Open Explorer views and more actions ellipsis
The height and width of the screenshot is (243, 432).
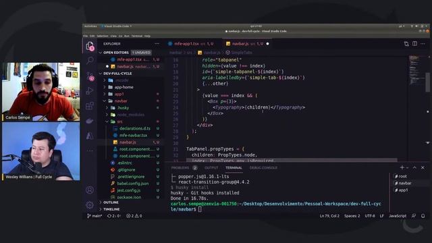click(x=157, y=44)
